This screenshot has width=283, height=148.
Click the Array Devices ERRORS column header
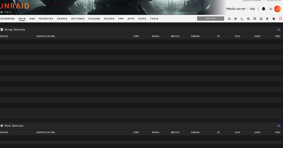pyautogui.click(x=195, y=36)
